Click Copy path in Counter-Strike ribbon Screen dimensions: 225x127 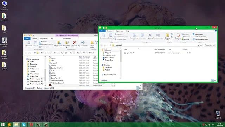point(46,44)
